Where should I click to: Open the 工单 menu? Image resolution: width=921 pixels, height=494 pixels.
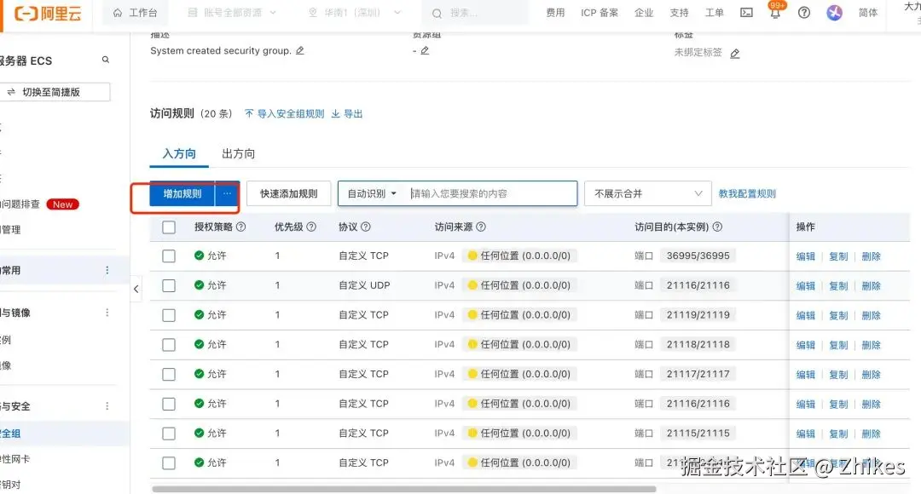tap(715, 12)
